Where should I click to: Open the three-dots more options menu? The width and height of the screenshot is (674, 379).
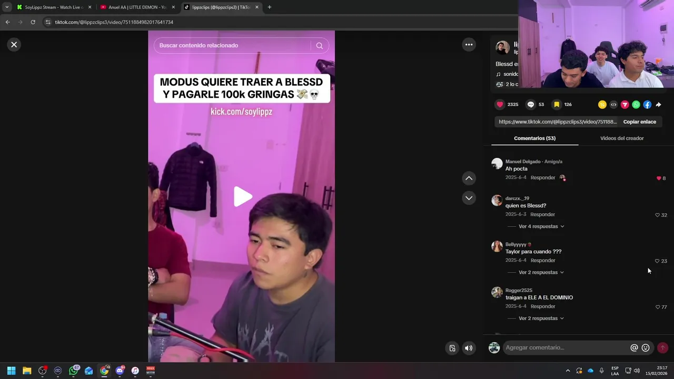[x=469, y=45]
